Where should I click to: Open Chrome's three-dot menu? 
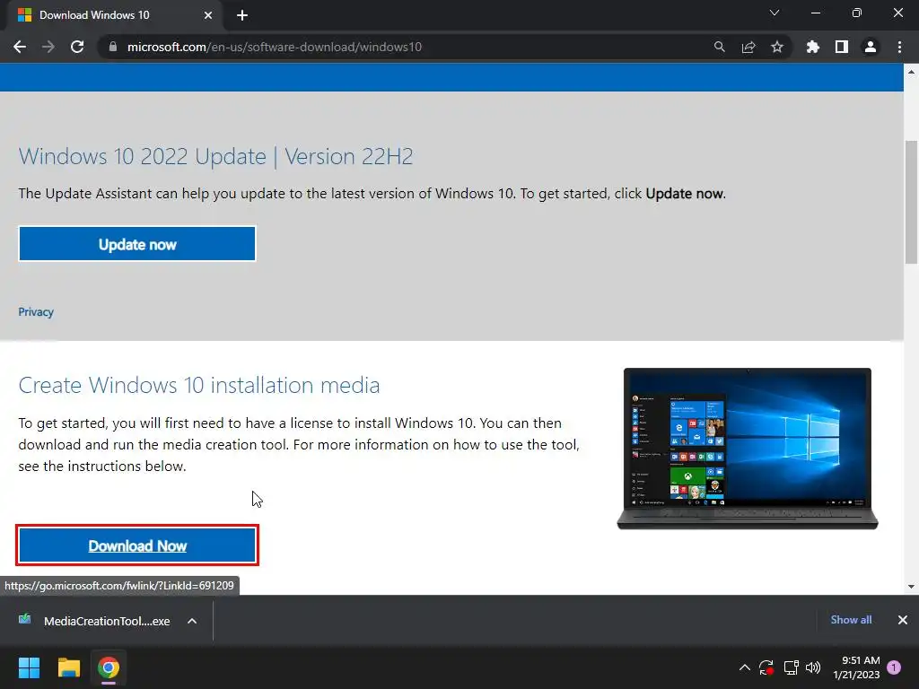tap(899, 47)
